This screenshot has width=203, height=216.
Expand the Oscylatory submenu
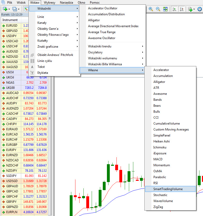point(112,52)
